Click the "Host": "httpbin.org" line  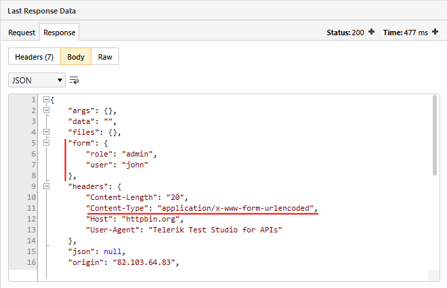tap(135, 219)
